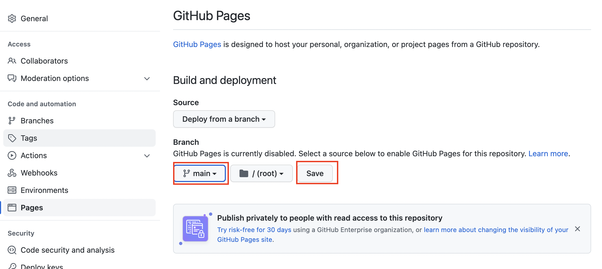602x269 pixels.
Task: Expand the Actions submenu chevron
Action: coord(147,156)
